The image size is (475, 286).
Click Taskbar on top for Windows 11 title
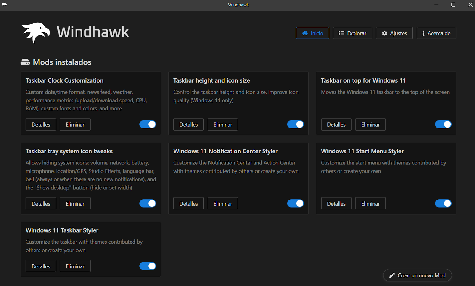(363, 80)
